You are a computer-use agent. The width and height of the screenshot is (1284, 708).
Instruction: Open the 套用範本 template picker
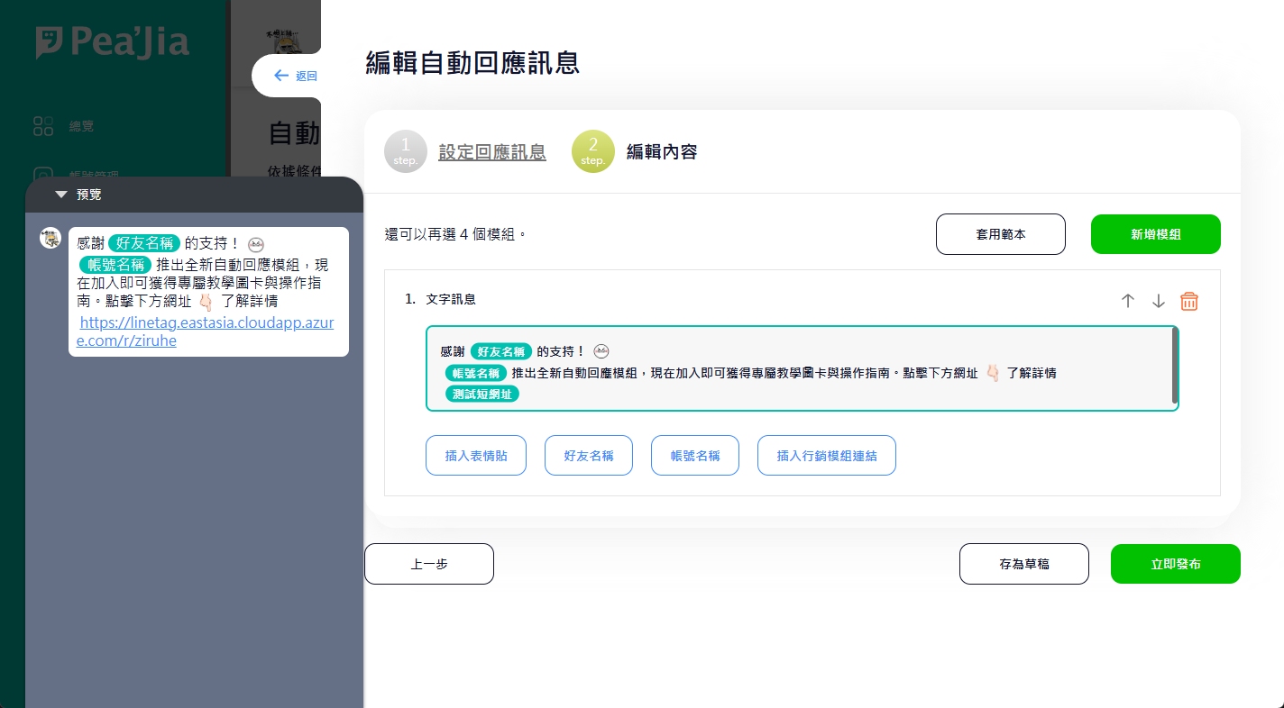point(1000,234)
